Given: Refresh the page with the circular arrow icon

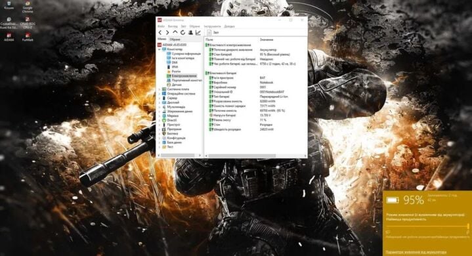Looking at the screenshot, I should (182, 32).
